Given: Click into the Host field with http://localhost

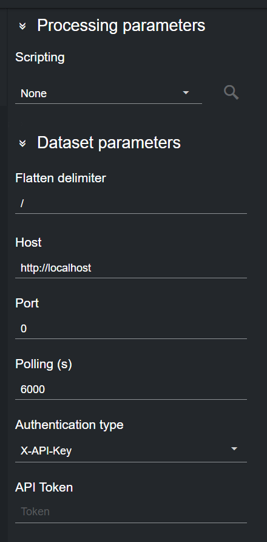Looking at the screenshot, I should tap(131, 268).
